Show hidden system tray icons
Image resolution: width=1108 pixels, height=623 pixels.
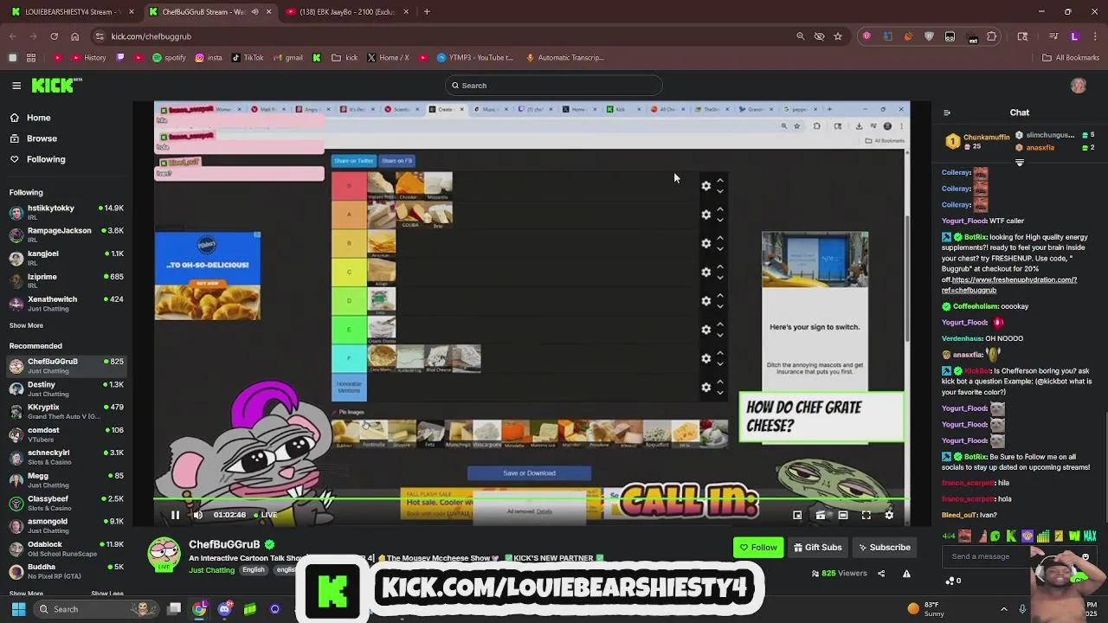point(1003,609)
